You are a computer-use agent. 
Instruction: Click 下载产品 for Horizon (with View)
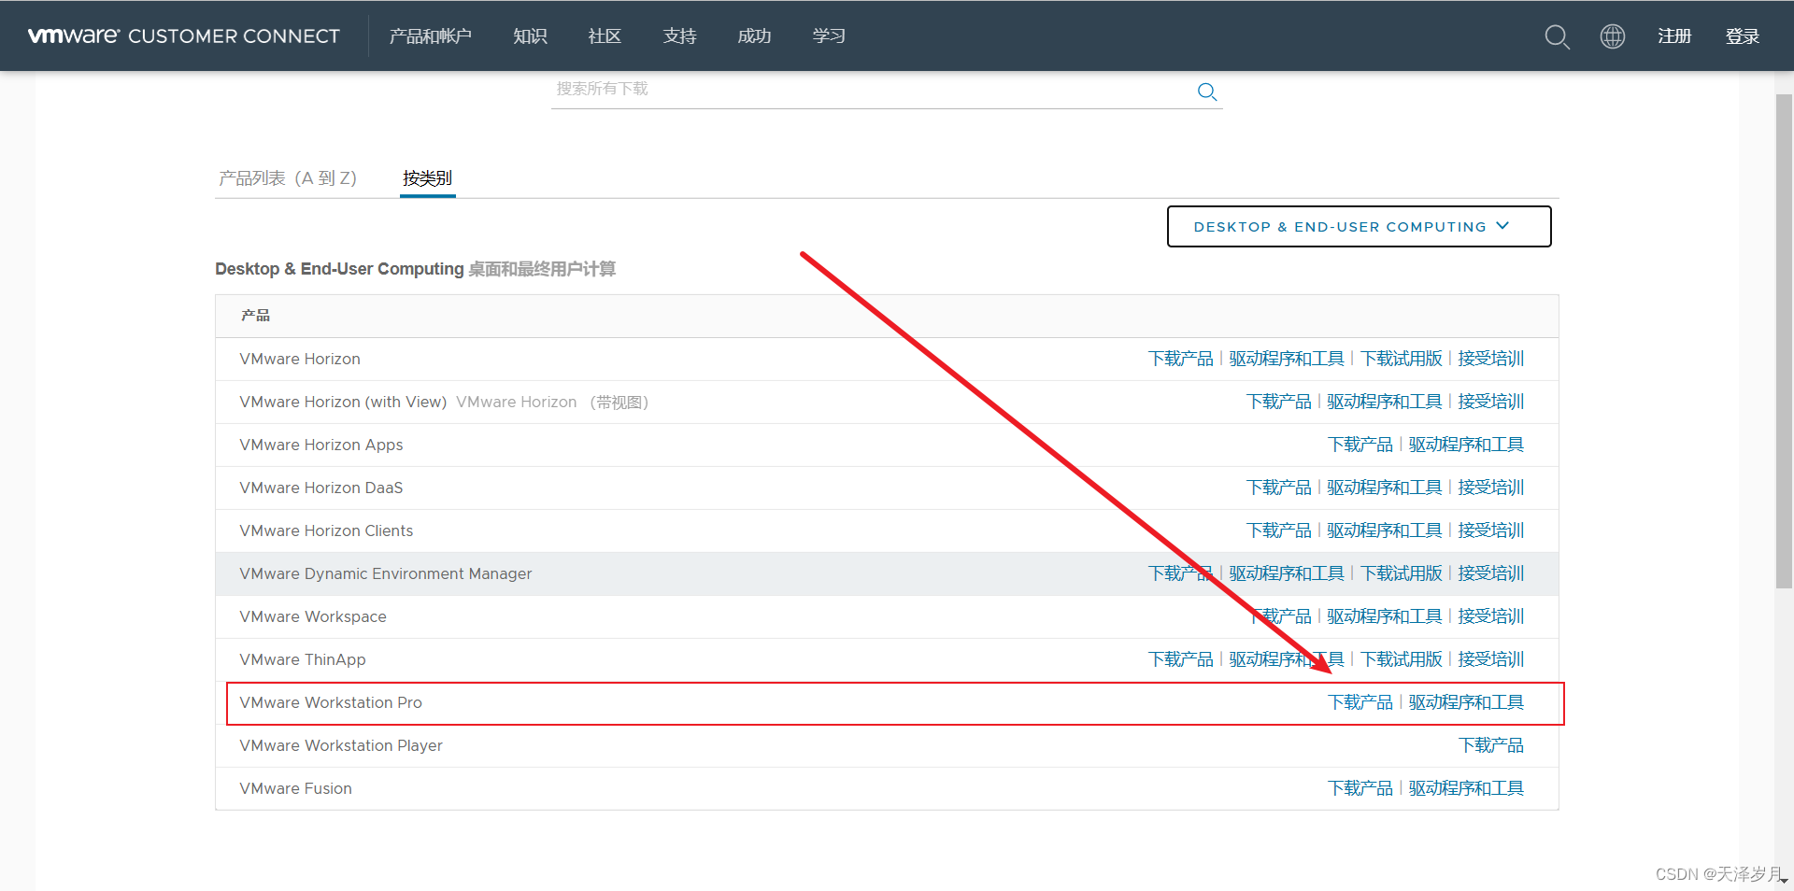point(1279,402)
